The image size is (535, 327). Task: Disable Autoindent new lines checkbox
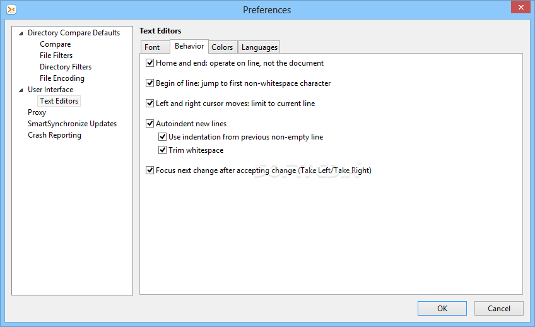coord(150,123)
